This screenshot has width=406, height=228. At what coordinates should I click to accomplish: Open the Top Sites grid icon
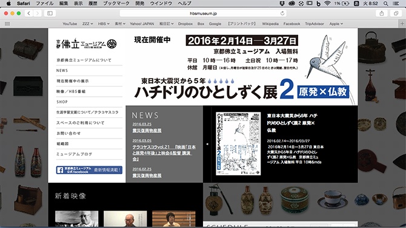pos(7,24)
